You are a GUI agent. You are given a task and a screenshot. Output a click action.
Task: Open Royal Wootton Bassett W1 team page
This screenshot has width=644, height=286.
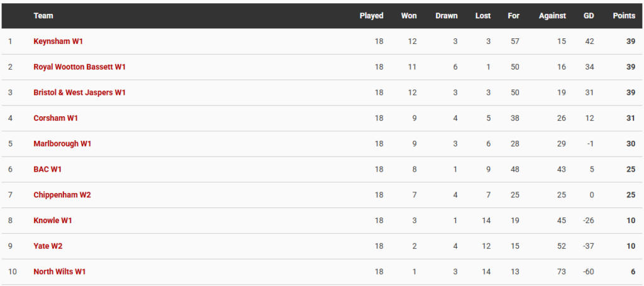click(x=80, y=67)
